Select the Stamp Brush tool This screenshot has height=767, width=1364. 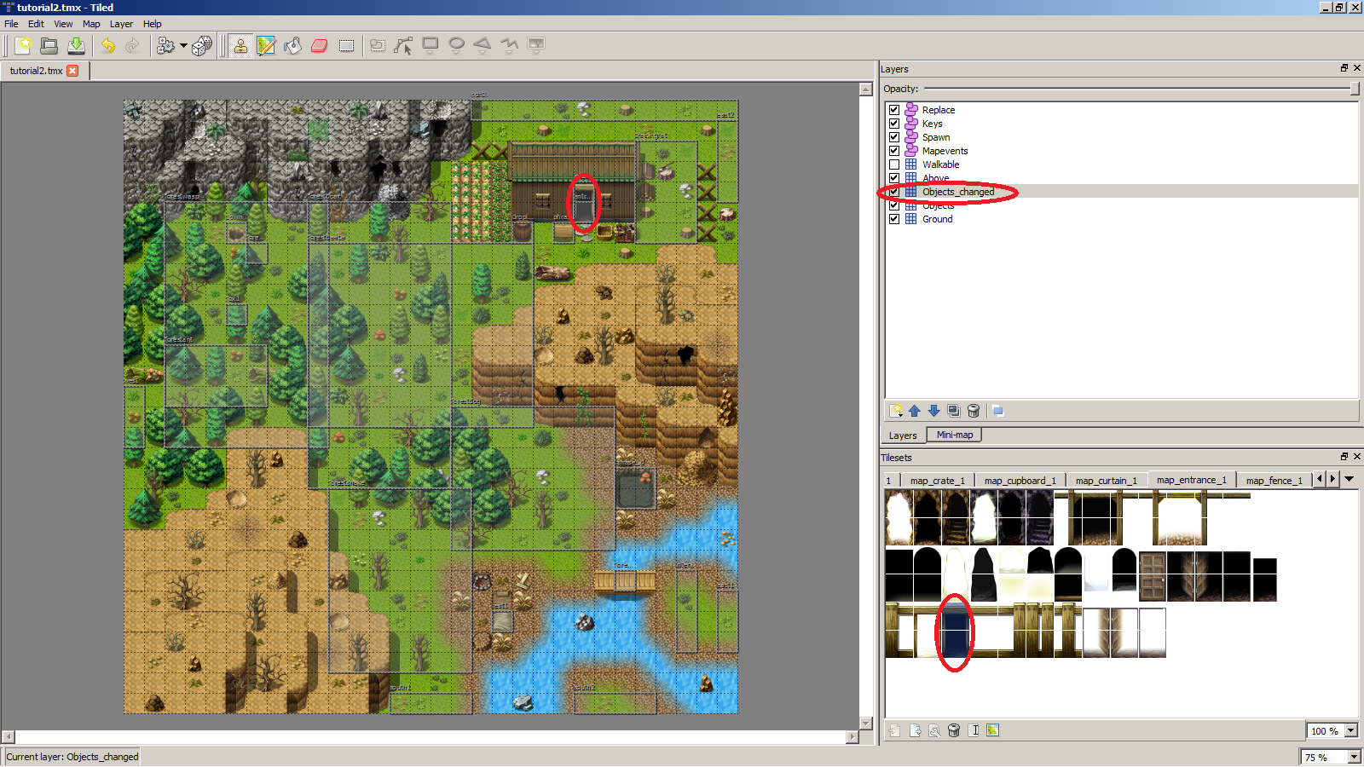[240, 45]
